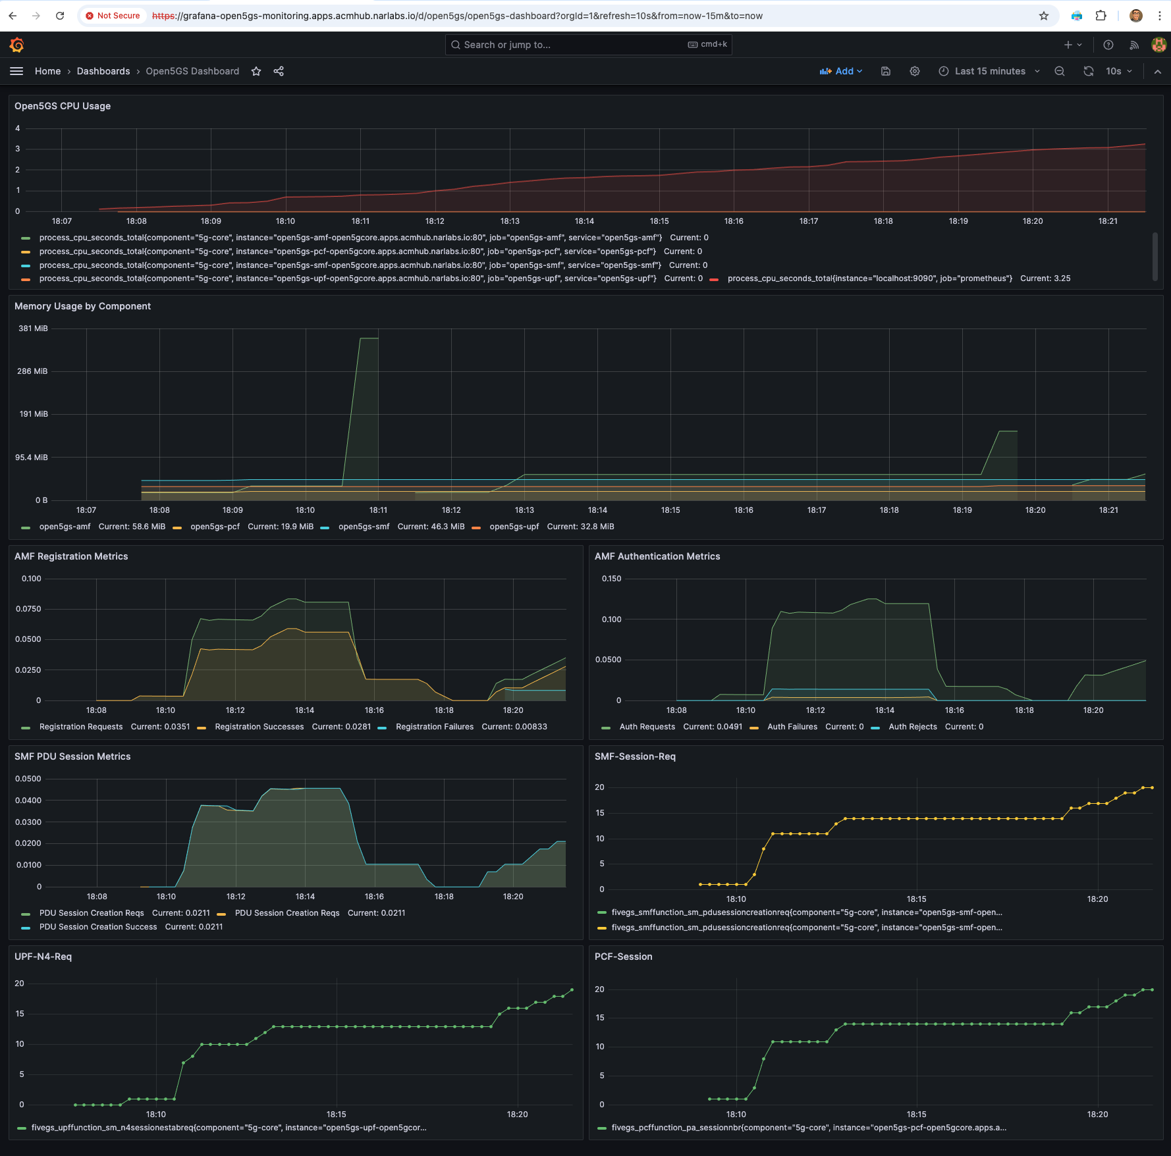This screenshot has height=1156, width=1171.
Task: Save the dashboard with the disk icon
Action: [886, 71]
